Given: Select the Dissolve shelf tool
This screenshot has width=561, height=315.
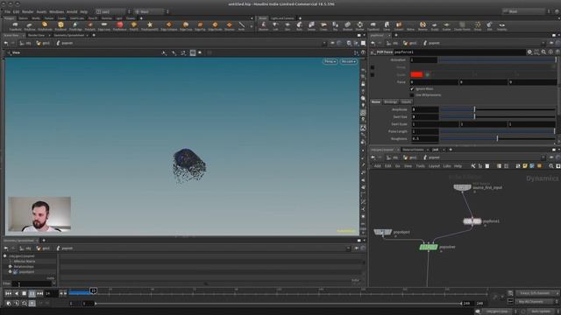Looking at the screenshot, I should (x=230, y=25).
